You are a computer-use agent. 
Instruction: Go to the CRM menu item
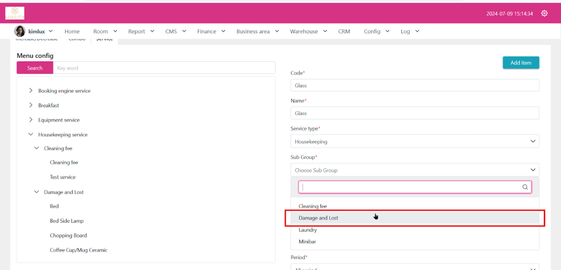(344, 31)
